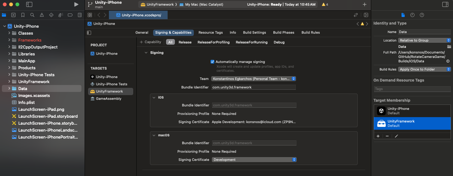This screenshot has width=453, height=176.
Task: Remove selected target membership with minus
Action: coord(387,136)
